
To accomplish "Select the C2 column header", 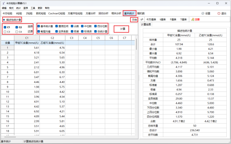I will pyautogui.click(x=52, y=38).
